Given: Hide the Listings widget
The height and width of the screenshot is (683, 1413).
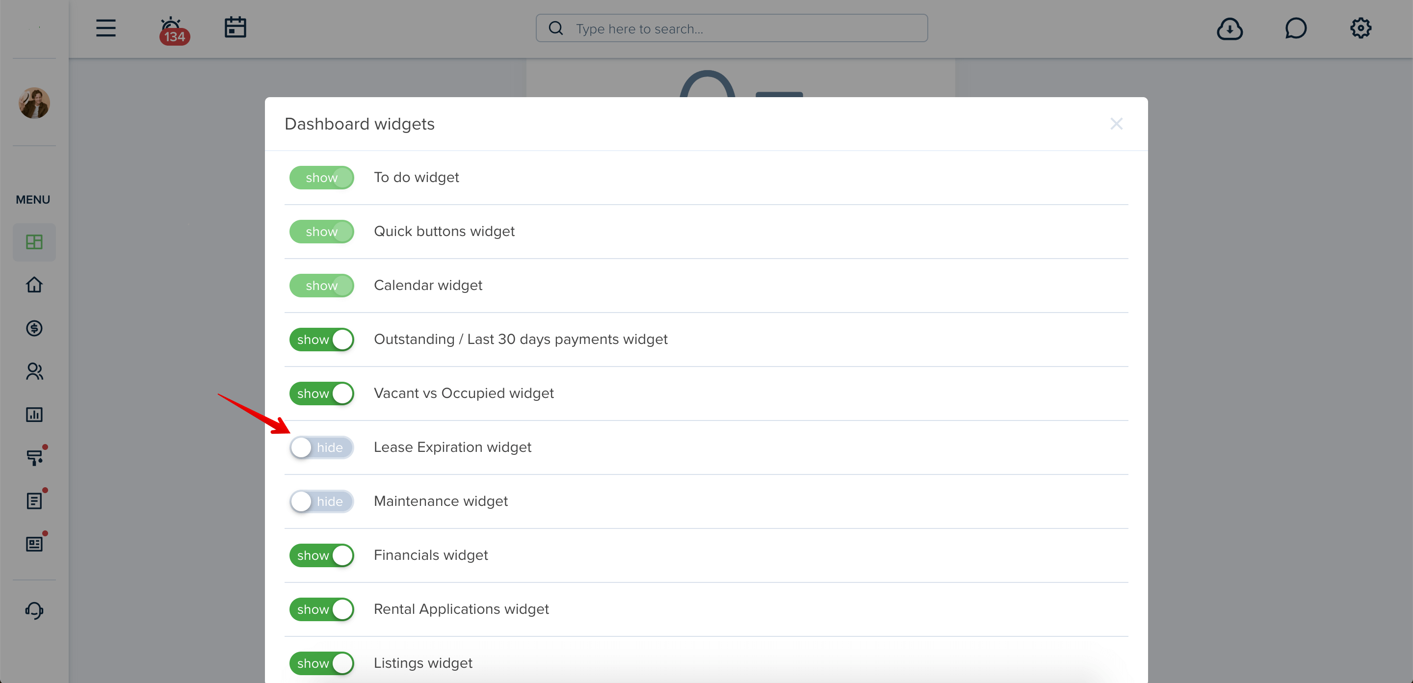Looking at the screenshot, I should pos(321,663).
